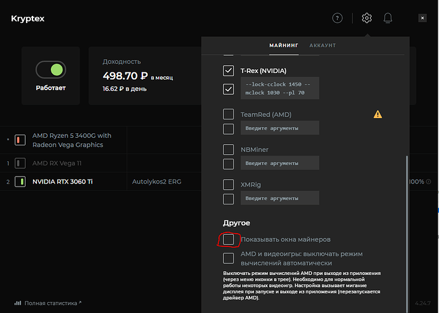Enable XMRig custom arguments checkbox
The height and width of the screenshot is (313, 439).
[228, 199]
